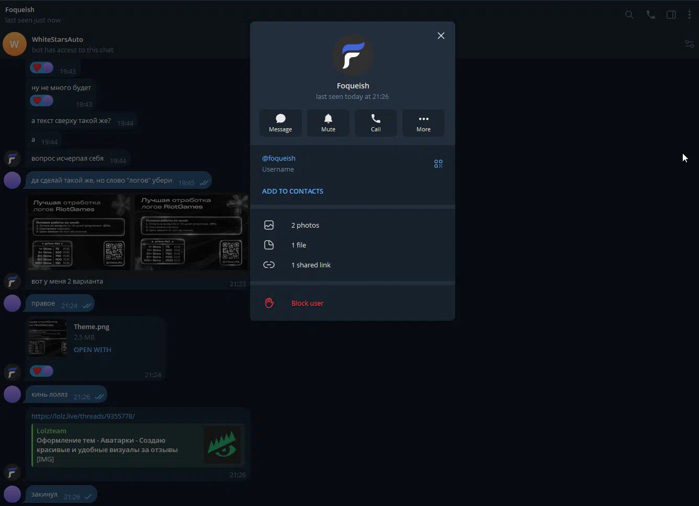Select message 'а текст сверху такой же?'
This screenshot has width=699, height=506.
(82, 121)
